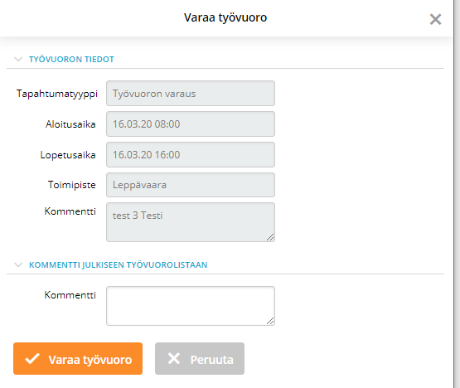Click the Toimipiste label
Image resolution: width=460 pixels, height=388 pixels.
click(72, 185)
